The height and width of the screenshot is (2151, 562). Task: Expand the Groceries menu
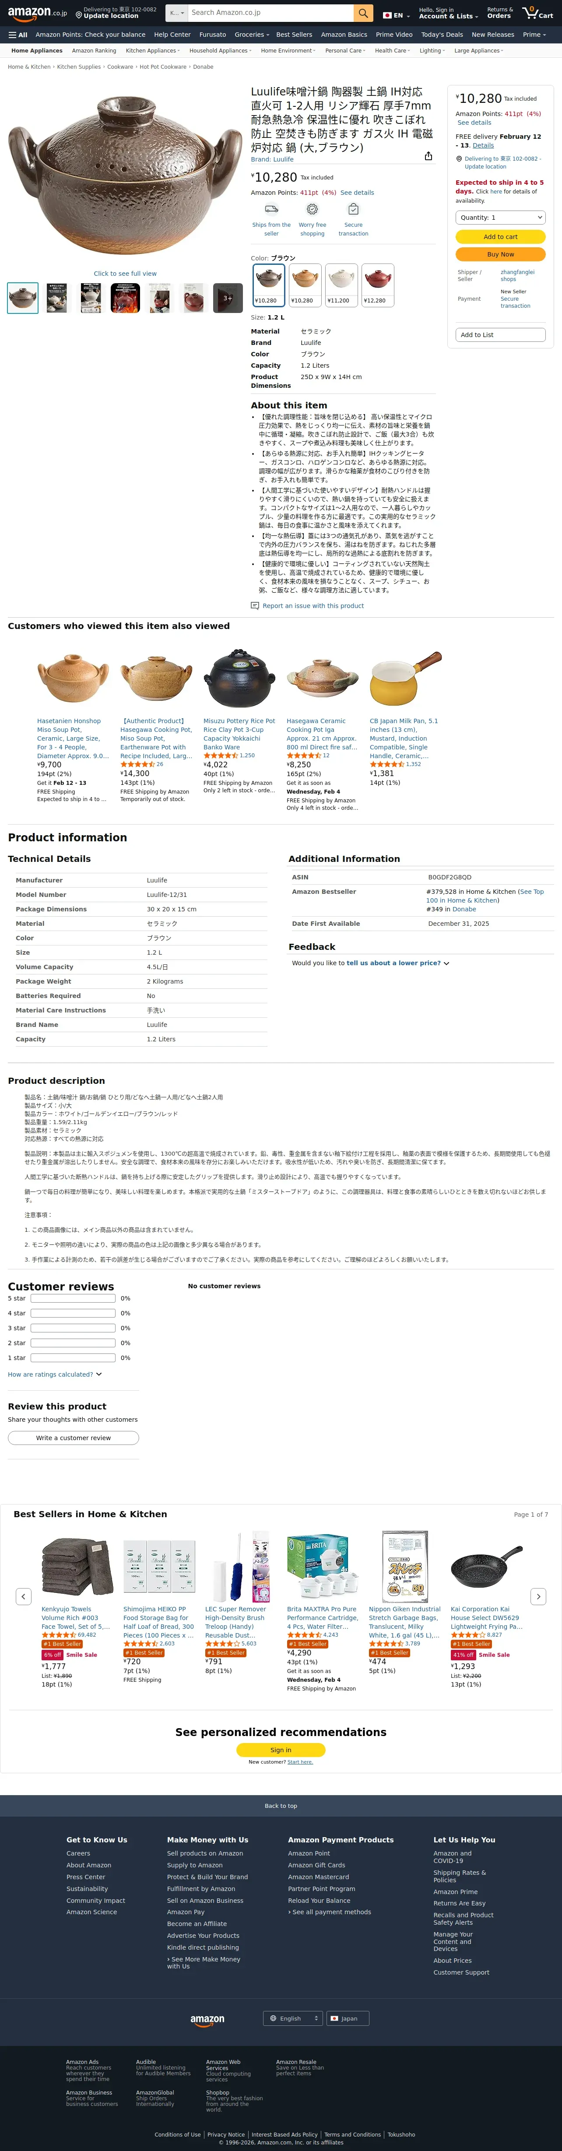tap(251, 35)
